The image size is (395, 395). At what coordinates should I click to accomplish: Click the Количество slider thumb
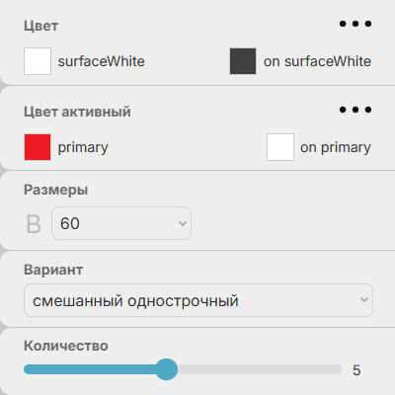[167, 369]
